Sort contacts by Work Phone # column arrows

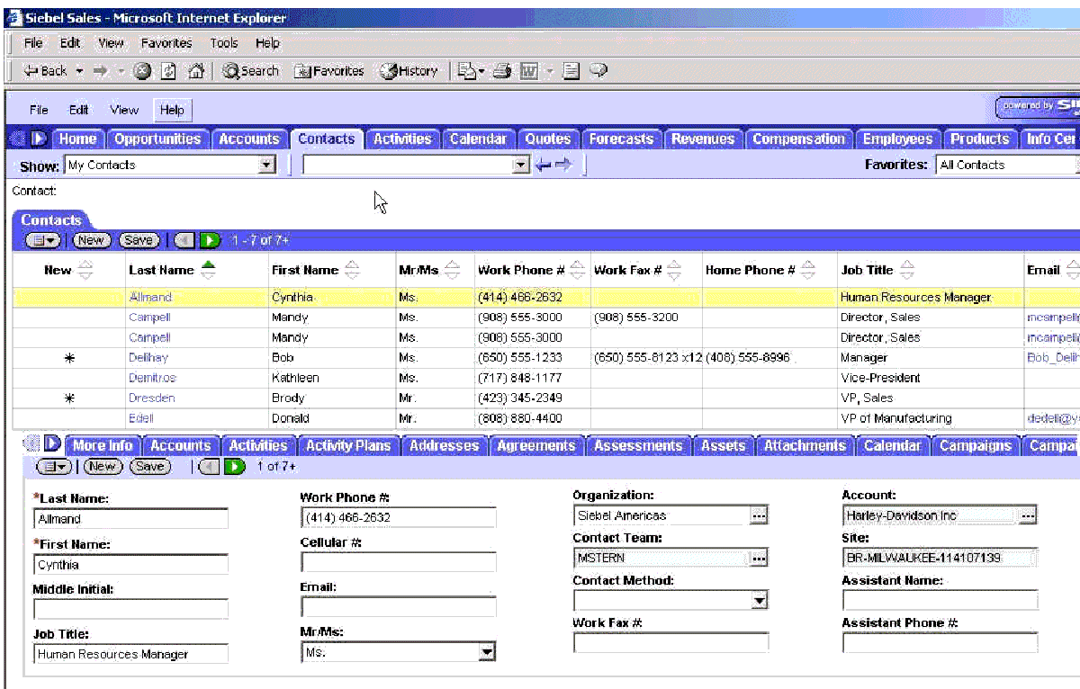coord(577,270)
